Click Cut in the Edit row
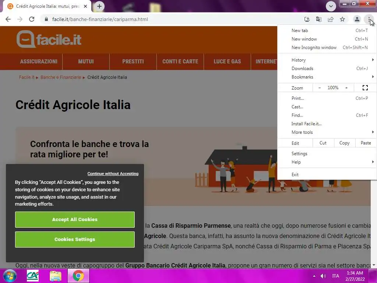377x283 pixels. [323, 143]
